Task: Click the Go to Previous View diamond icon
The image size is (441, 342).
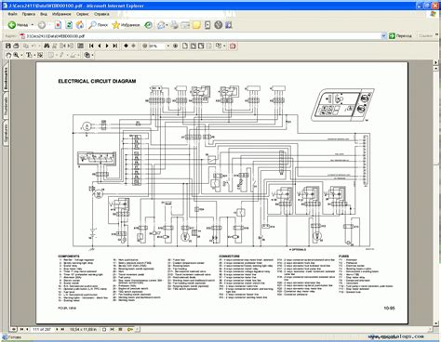Action: pos(126,46)
